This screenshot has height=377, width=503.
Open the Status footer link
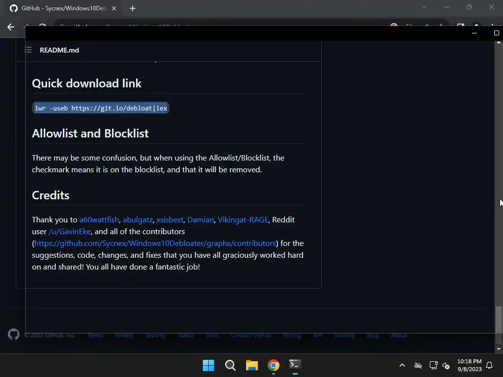coord(186,335)
